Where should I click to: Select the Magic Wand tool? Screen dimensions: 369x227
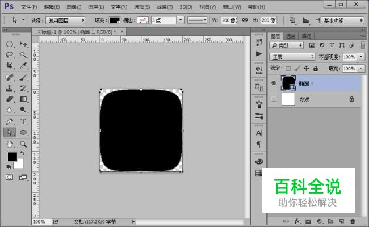pyautogui.click(x=23, y=55)
